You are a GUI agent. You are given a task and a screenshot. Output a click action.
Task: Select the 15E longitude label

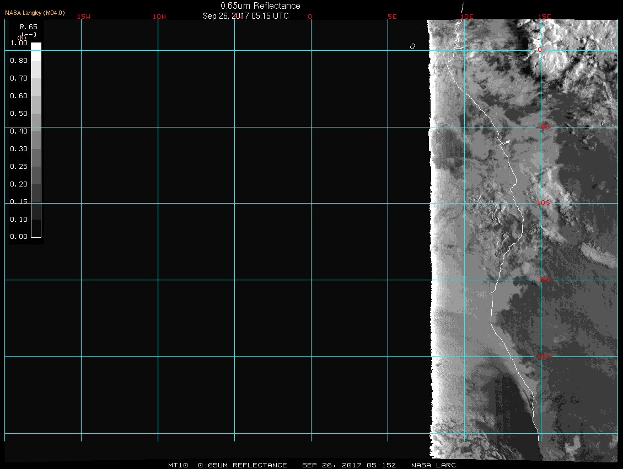[x=545, y=17]
